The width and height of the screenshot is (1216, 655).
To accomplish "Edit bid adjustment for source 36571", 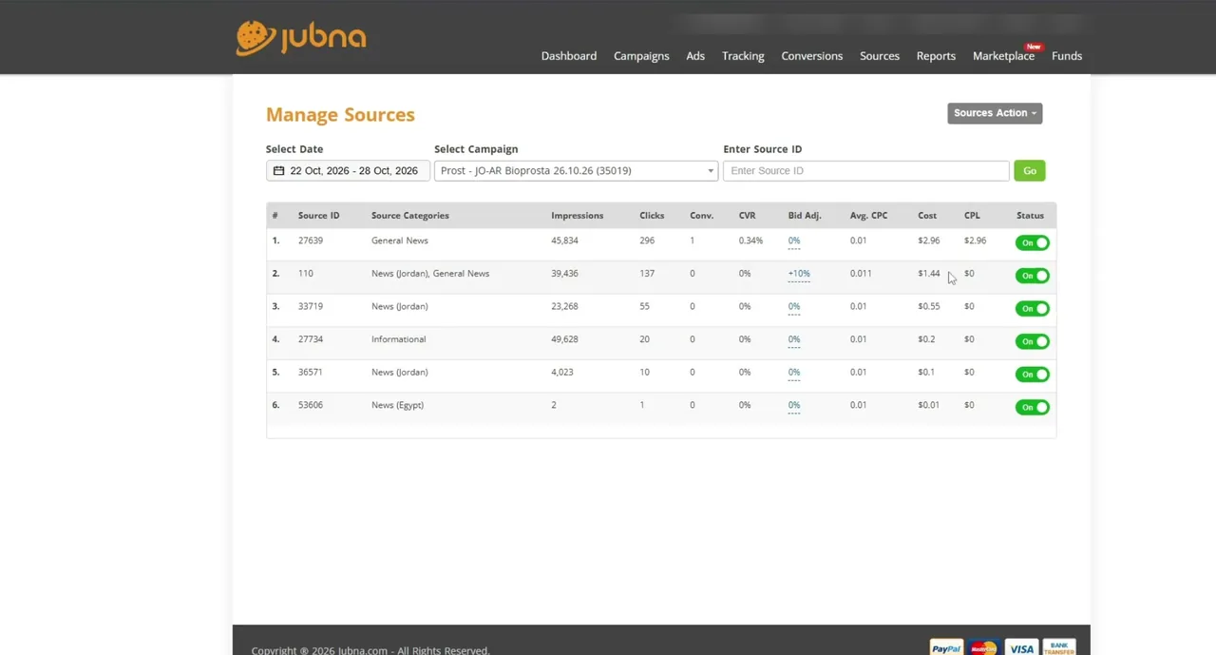I will pyautogui.click(x=794, y=373).
